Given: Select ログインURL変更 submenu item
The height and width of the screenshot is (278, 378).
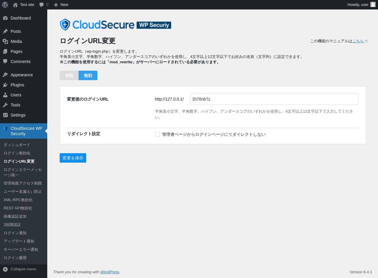Looking at the screenshot, I should 24,161.
